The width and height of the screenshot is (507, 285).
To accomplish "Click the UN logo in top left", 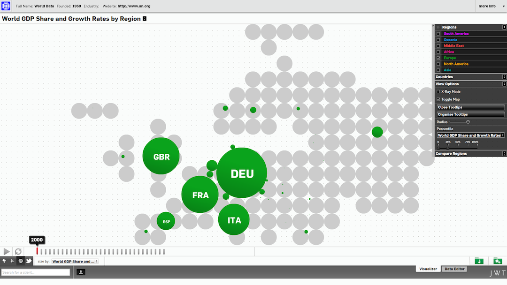I will (6, 6).
